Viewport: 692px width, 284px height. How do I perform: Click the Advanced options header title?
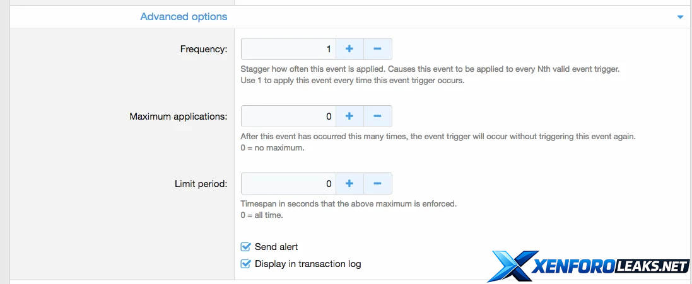click(184, 16)
